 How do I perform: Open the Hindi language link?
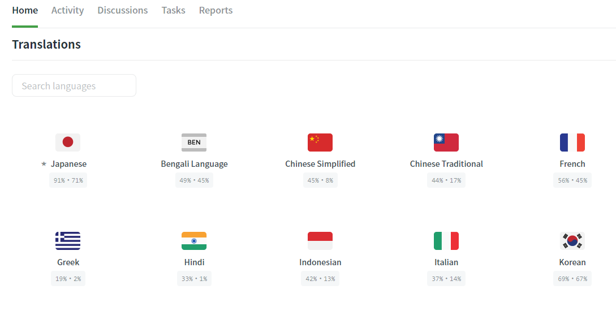point(194,262)
